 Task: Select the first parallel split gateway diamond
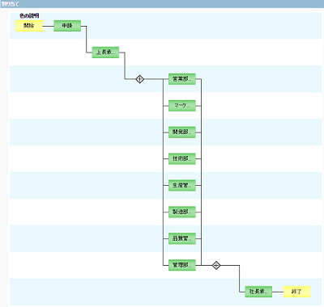139,79
